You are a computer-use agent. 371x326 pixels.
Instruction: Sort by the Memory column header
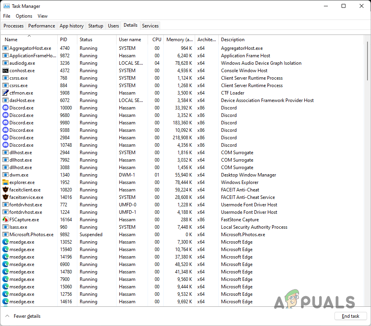[x=179, y=40]
